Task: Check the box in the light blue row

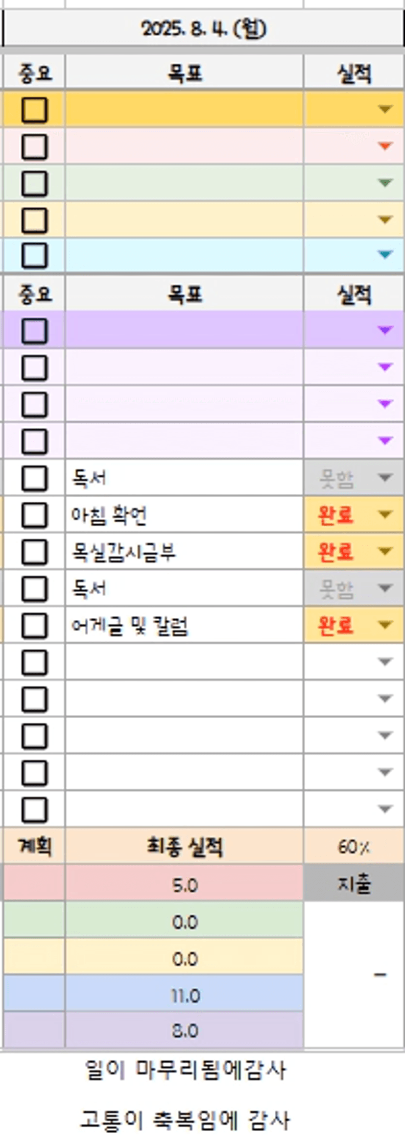Action: tap(34, 256)
